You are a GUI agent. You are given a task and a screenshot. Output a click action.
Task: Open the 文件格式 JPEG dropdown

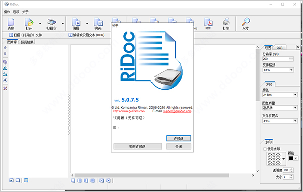pyautogui.click(x=278, y=70)
